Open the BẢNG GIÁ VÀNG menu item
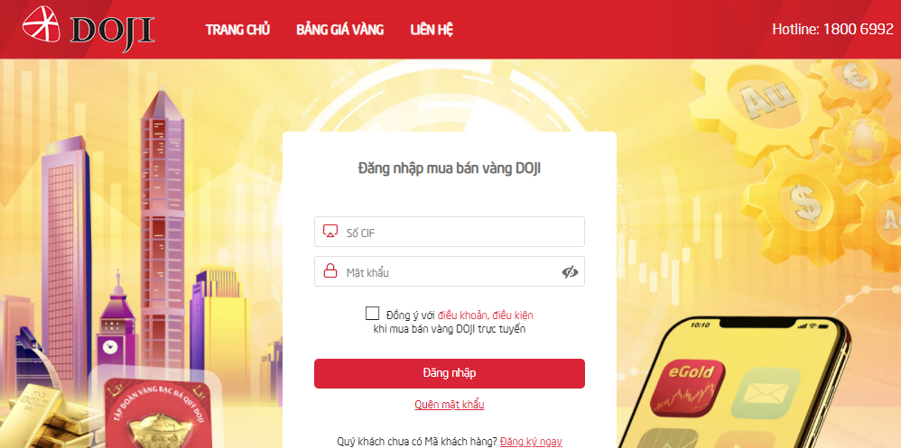The height and width of the screenshot is (448, 901). 340,29
